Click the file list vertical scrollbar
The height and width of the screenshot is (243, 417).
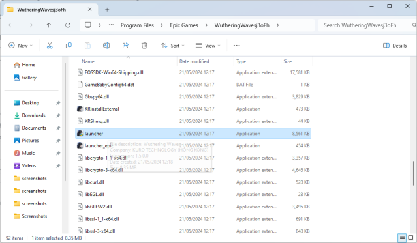click(413, 173)
